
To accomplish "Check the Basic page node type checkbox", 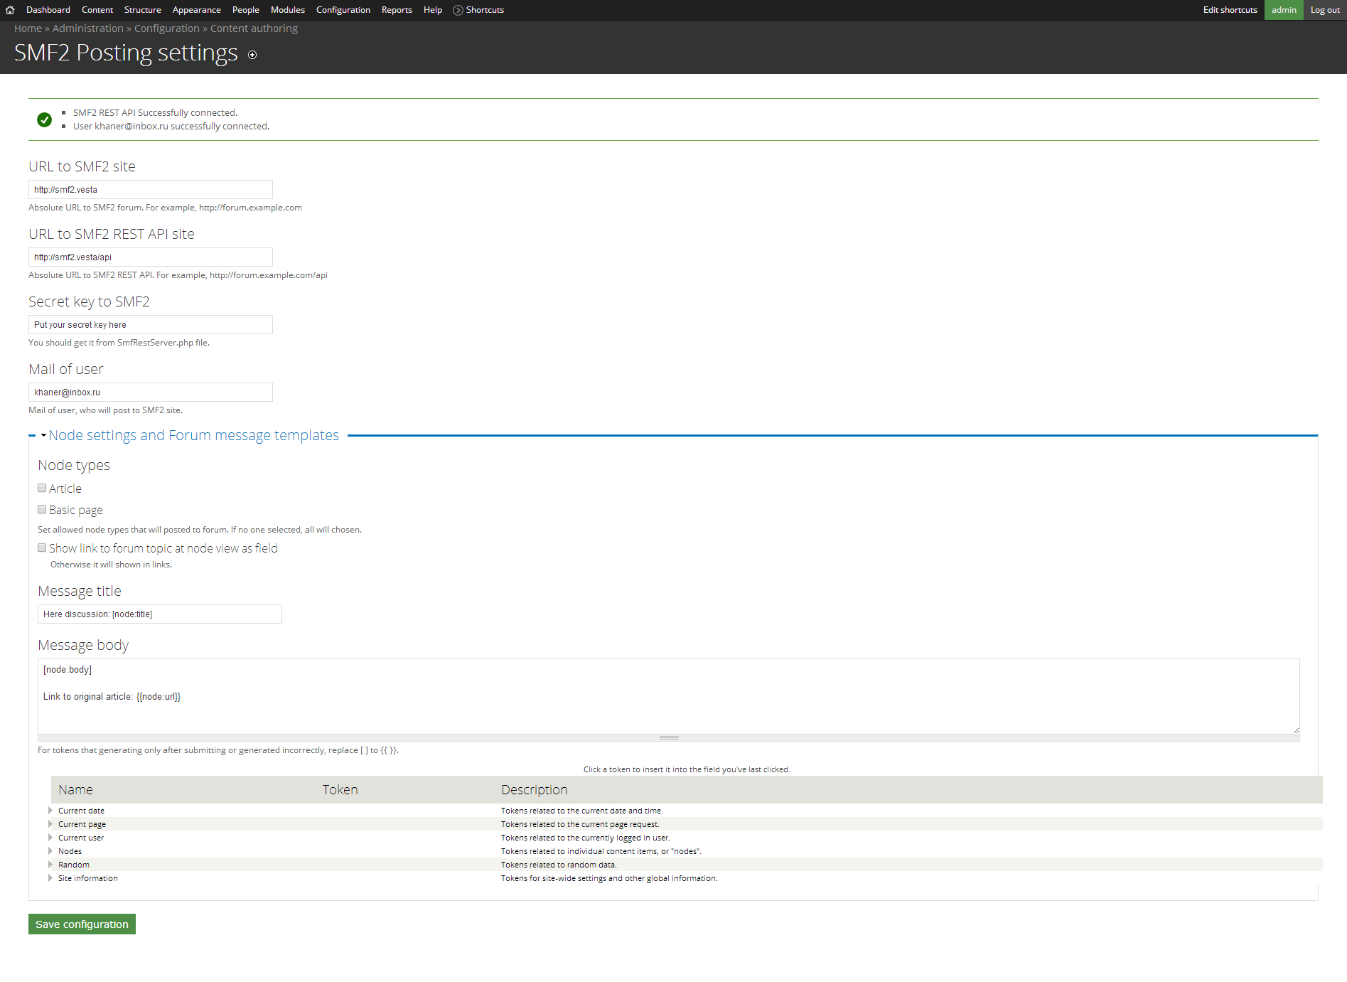I will coord(42,509).
